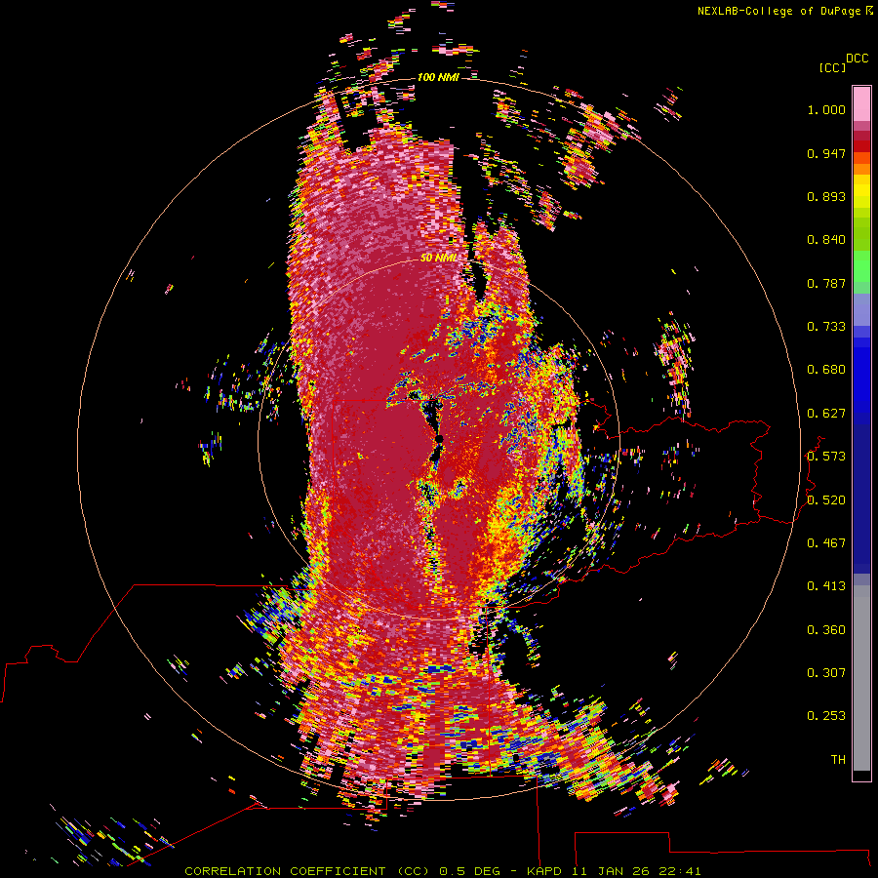The image size is (878, 878).
Task: Pick the light pink top segment of the color bar
Action: click(x=861, y=103)
